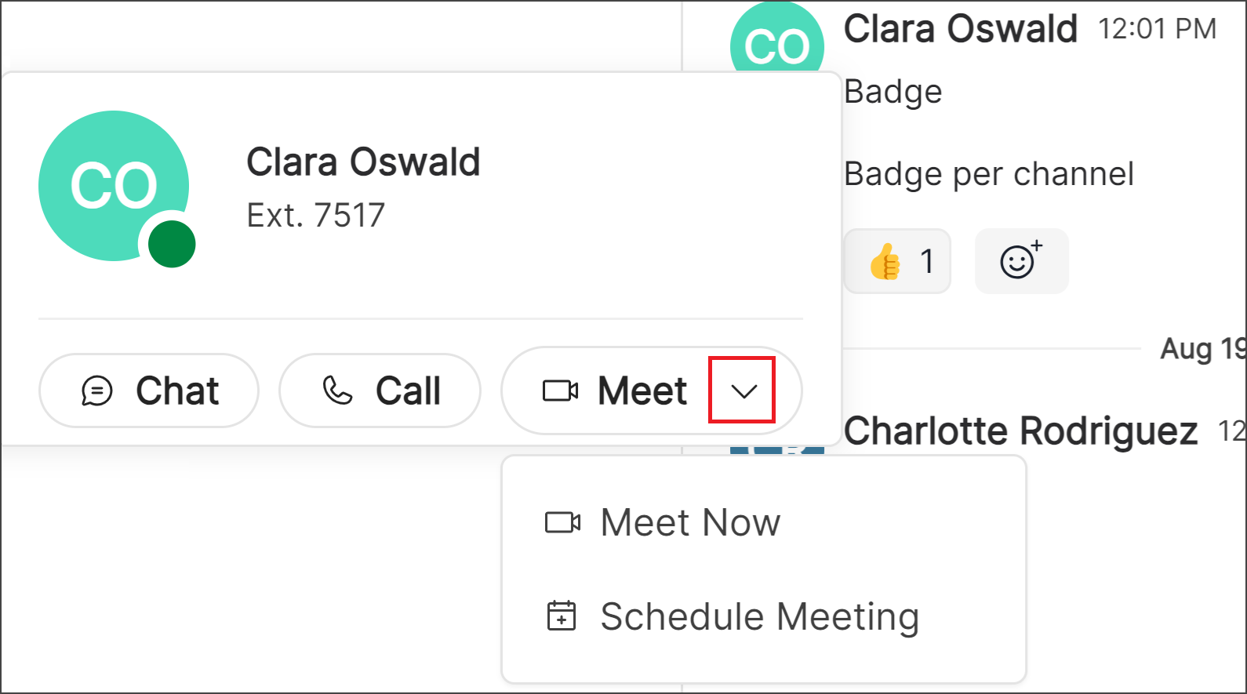The height and width of the screenshot is (694, 1247).
Task: Click Charlotte Rodriguez's name in the thread
Action: click(1021, 431)
